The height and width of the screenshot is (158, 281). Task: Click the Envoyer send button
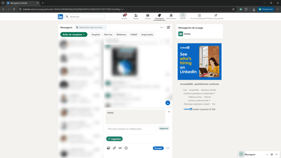(158, 148)
